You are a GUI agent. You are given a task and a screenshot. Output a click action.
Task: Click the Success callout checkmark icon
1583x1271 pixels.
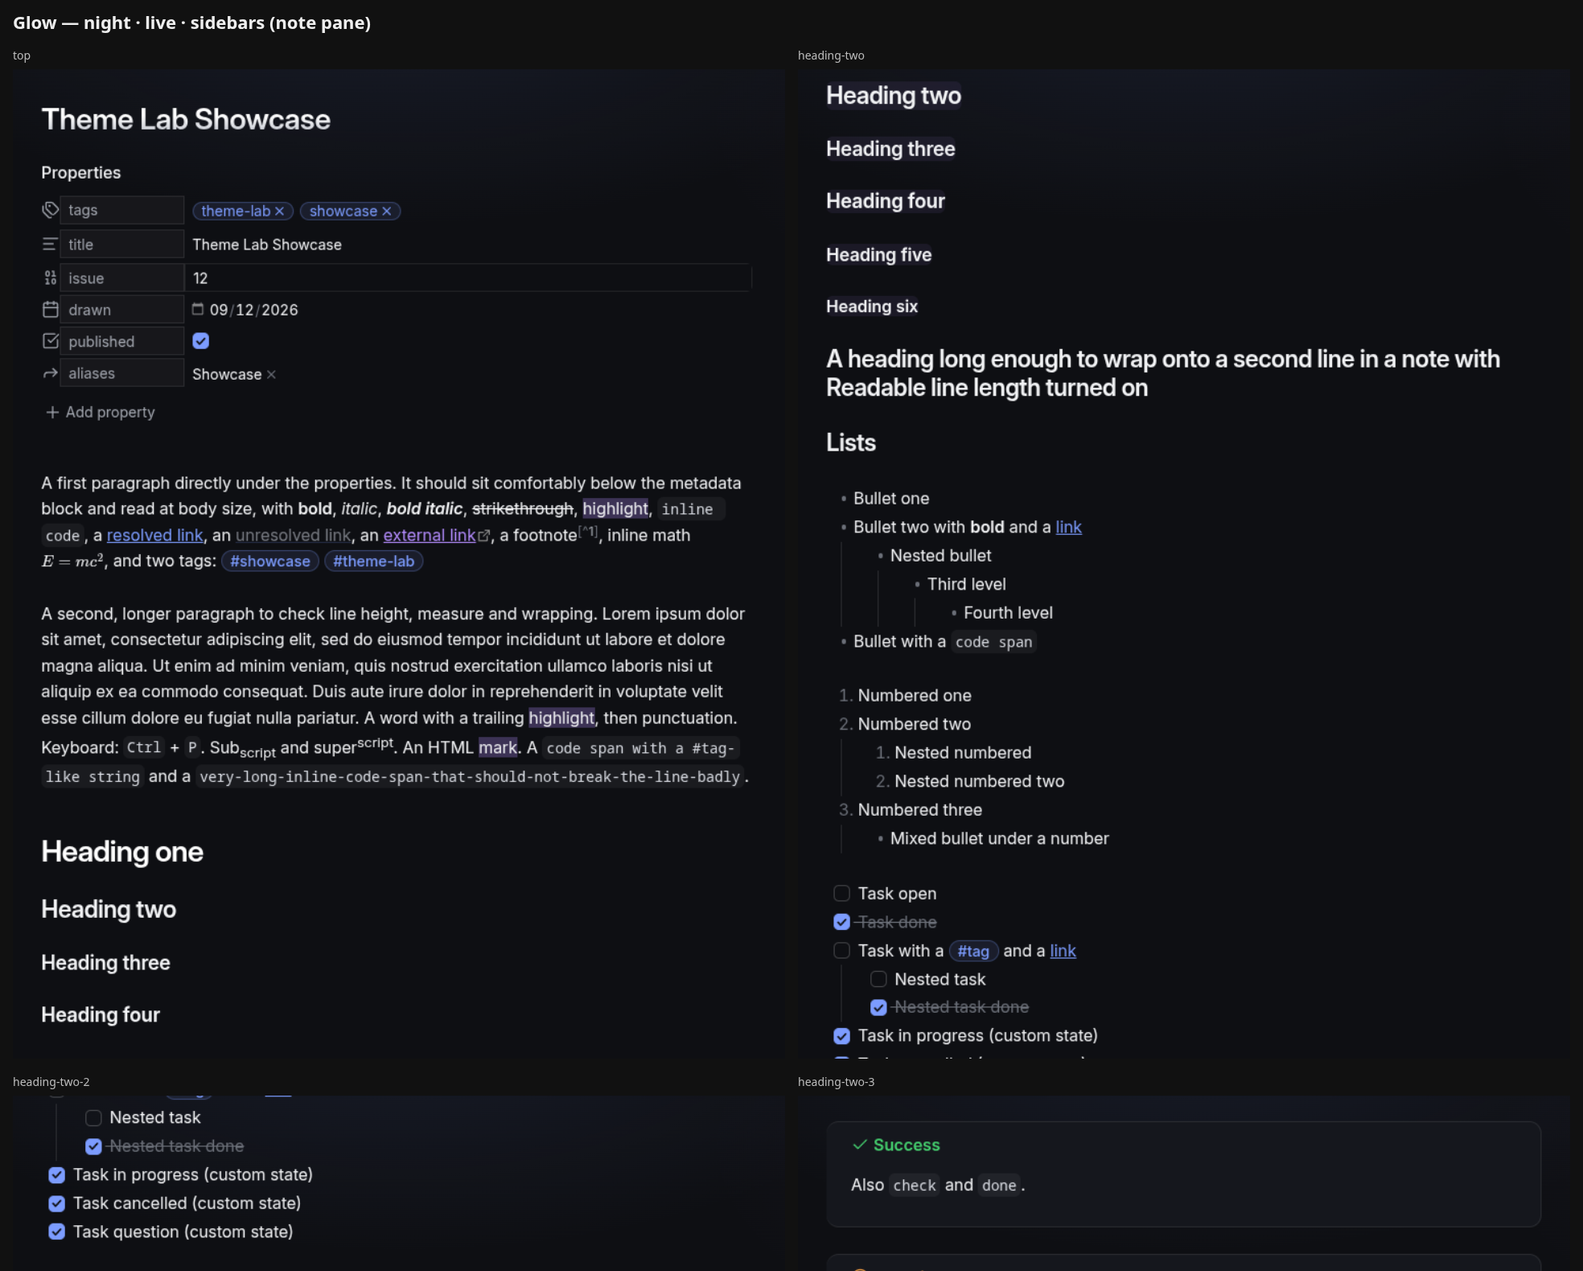tap(860, 1145)
